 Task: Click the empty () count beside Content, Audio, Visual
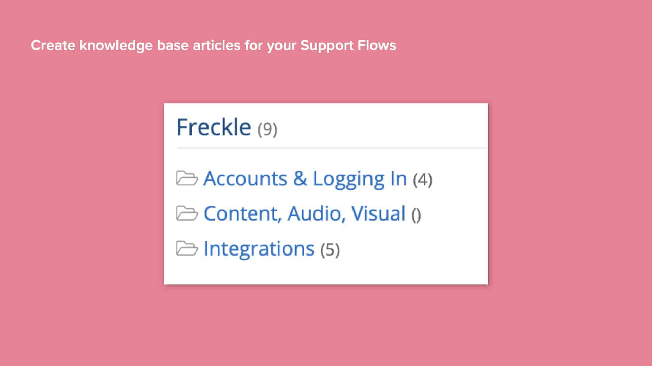417,215
